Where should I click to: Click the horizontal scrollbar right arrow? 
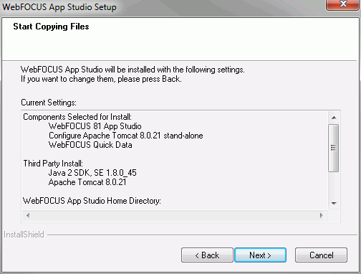pos(322,215)
